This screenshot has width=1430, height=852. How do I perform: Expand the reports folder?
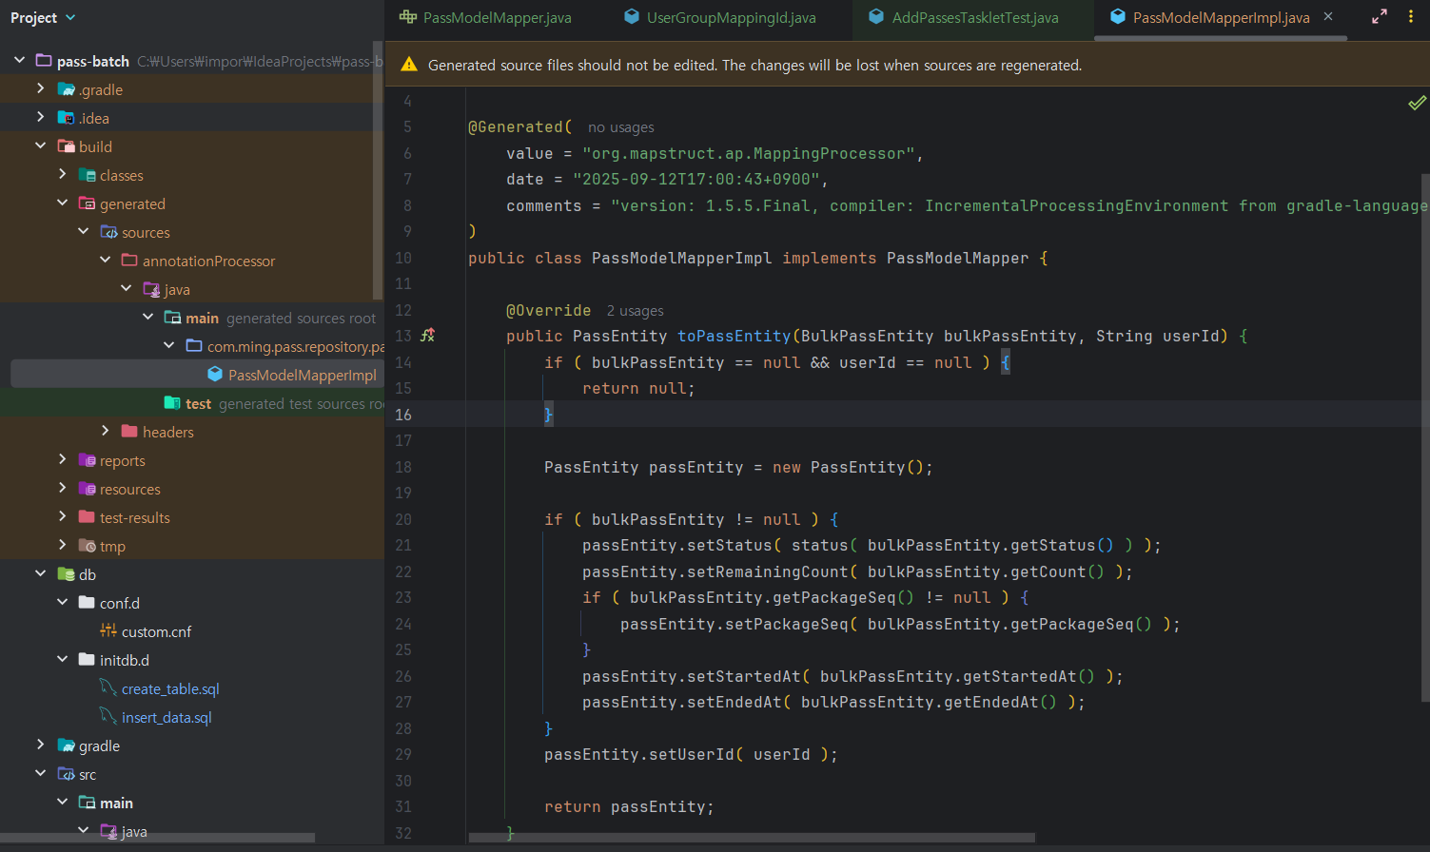[62, 460]
